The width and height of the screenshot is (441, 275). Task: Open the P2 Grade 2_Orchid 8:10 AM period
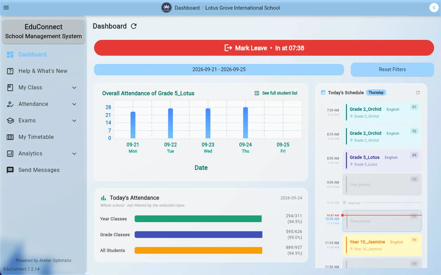pyautogui.click(x=382, y=136)
